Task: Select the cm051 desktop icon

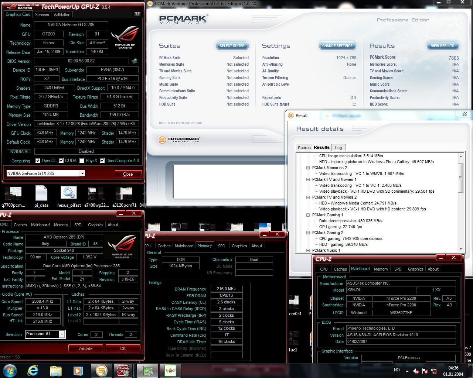Action: click(295, 305)
